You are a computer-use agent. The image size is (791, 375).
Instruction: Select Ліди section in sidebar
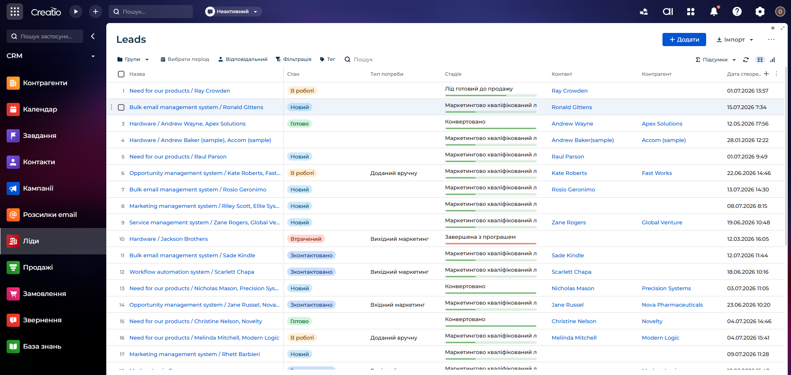pos(53,241)
